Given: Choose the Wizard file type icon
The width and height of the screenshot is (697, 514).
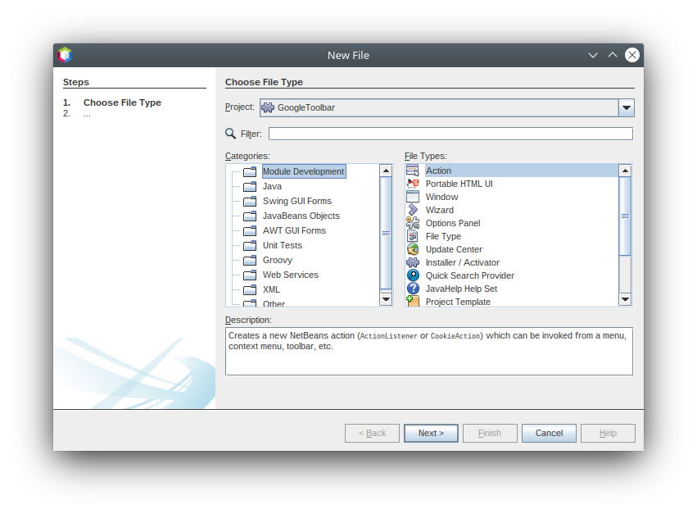Looking at the screenshot, I should point(413,210).
